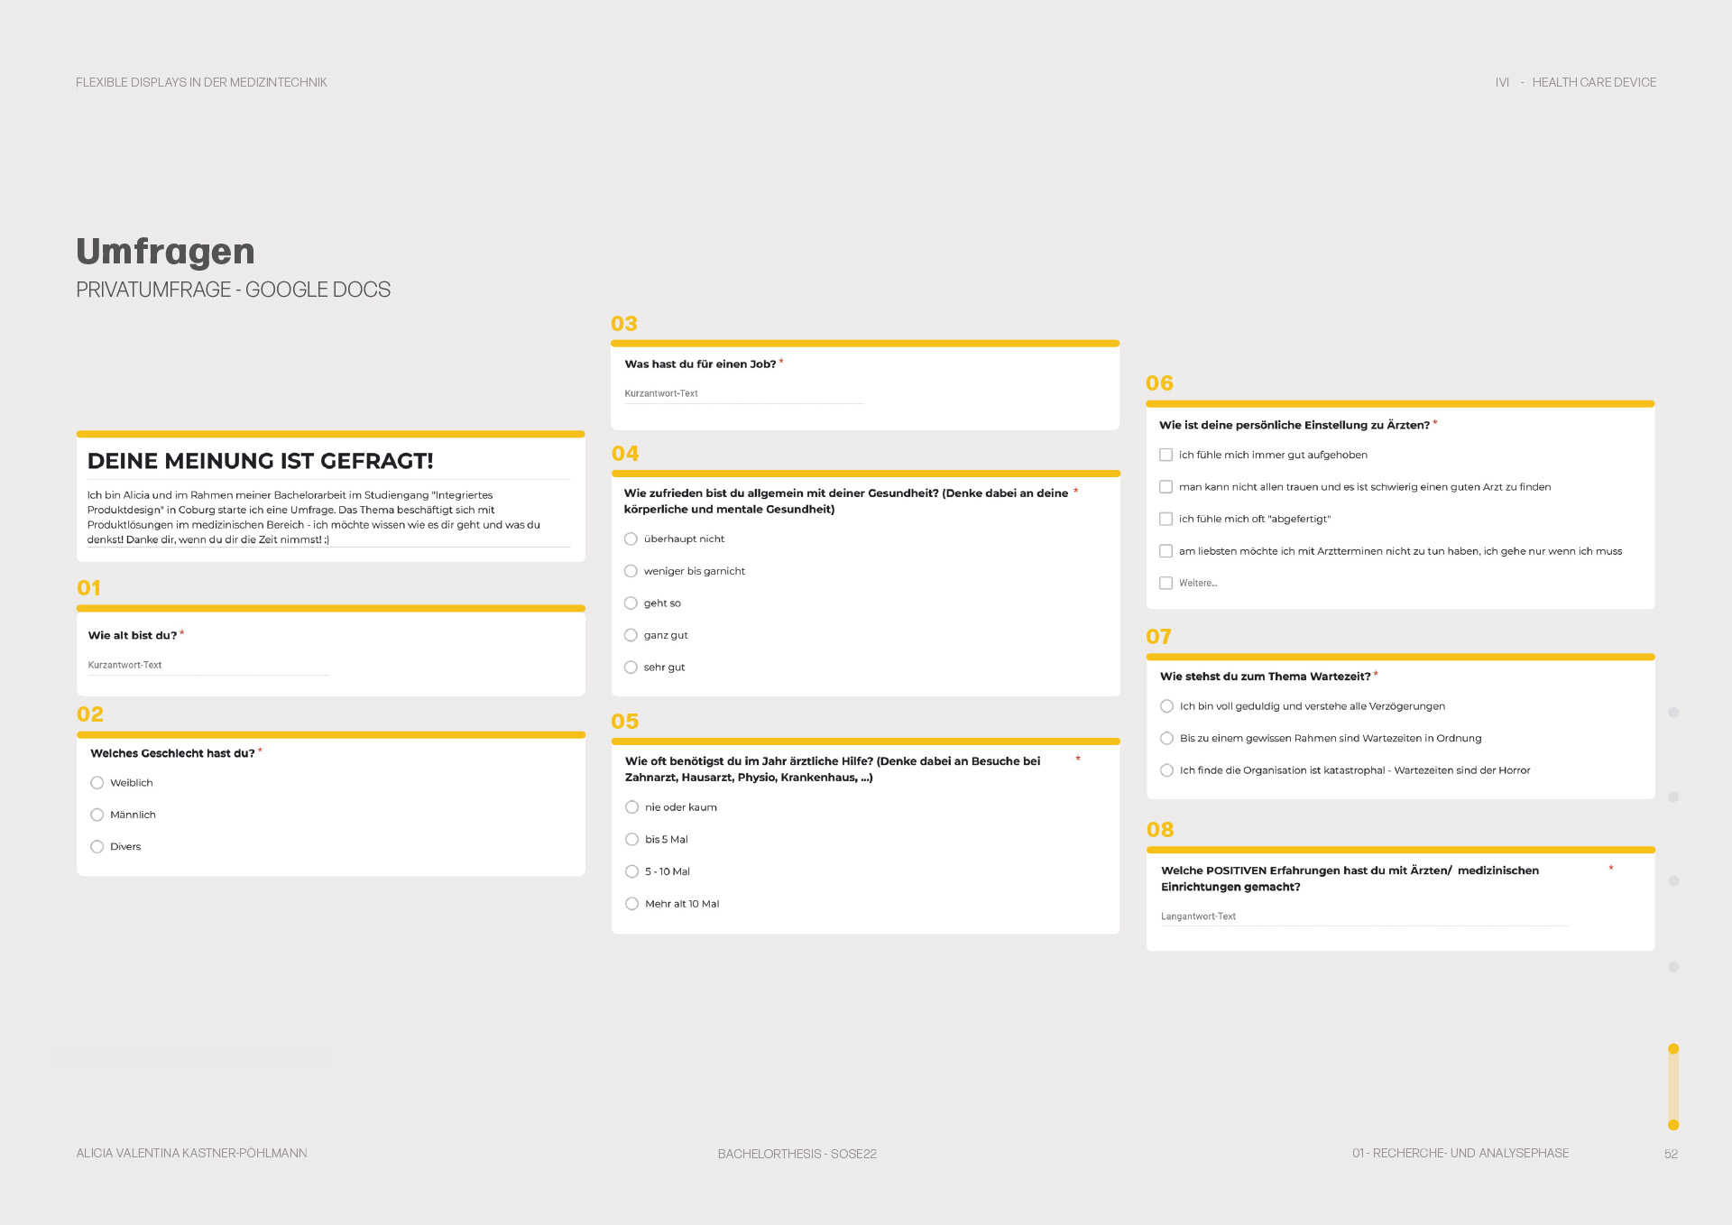Click 'ALICIA VALENTINA KASTNER-PÖHLMANN' footer text

coord(192,1154)
